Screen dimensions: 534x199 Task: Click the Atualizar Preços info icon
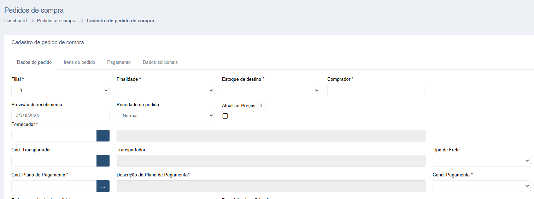click(x=261, y=106)
